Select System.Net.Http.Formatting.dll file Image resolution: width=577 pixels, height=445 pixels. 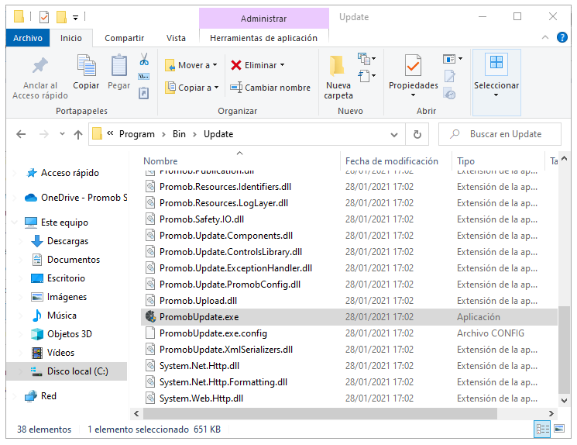pyautogui.click(x=349, y=382)
